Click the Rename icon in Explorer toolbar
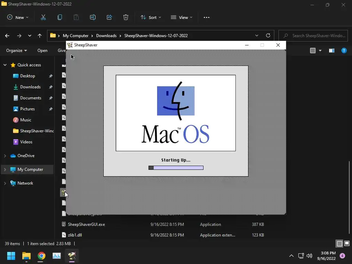 pos(93,17)
